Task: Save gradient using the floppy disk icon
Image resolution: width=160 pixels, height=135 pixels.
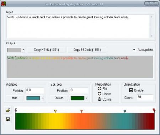Action: [x=8, y=119]
